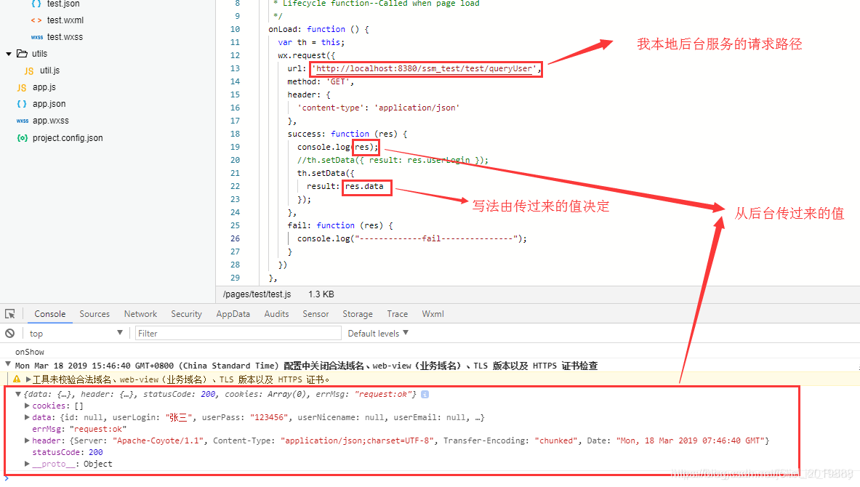Open test.json in file tree
Screen dimensions: 860x487
63,4
